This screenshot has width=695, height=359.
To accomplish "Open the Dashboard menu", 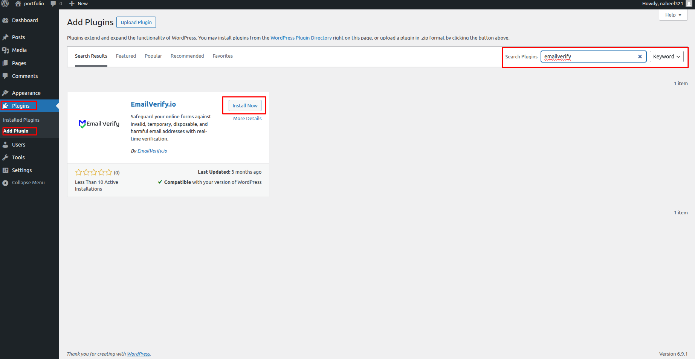I will point(25,20).
